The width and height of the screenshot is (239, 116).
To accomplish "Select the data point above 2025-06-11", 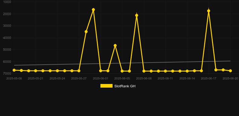I will (x=165, y=71).
